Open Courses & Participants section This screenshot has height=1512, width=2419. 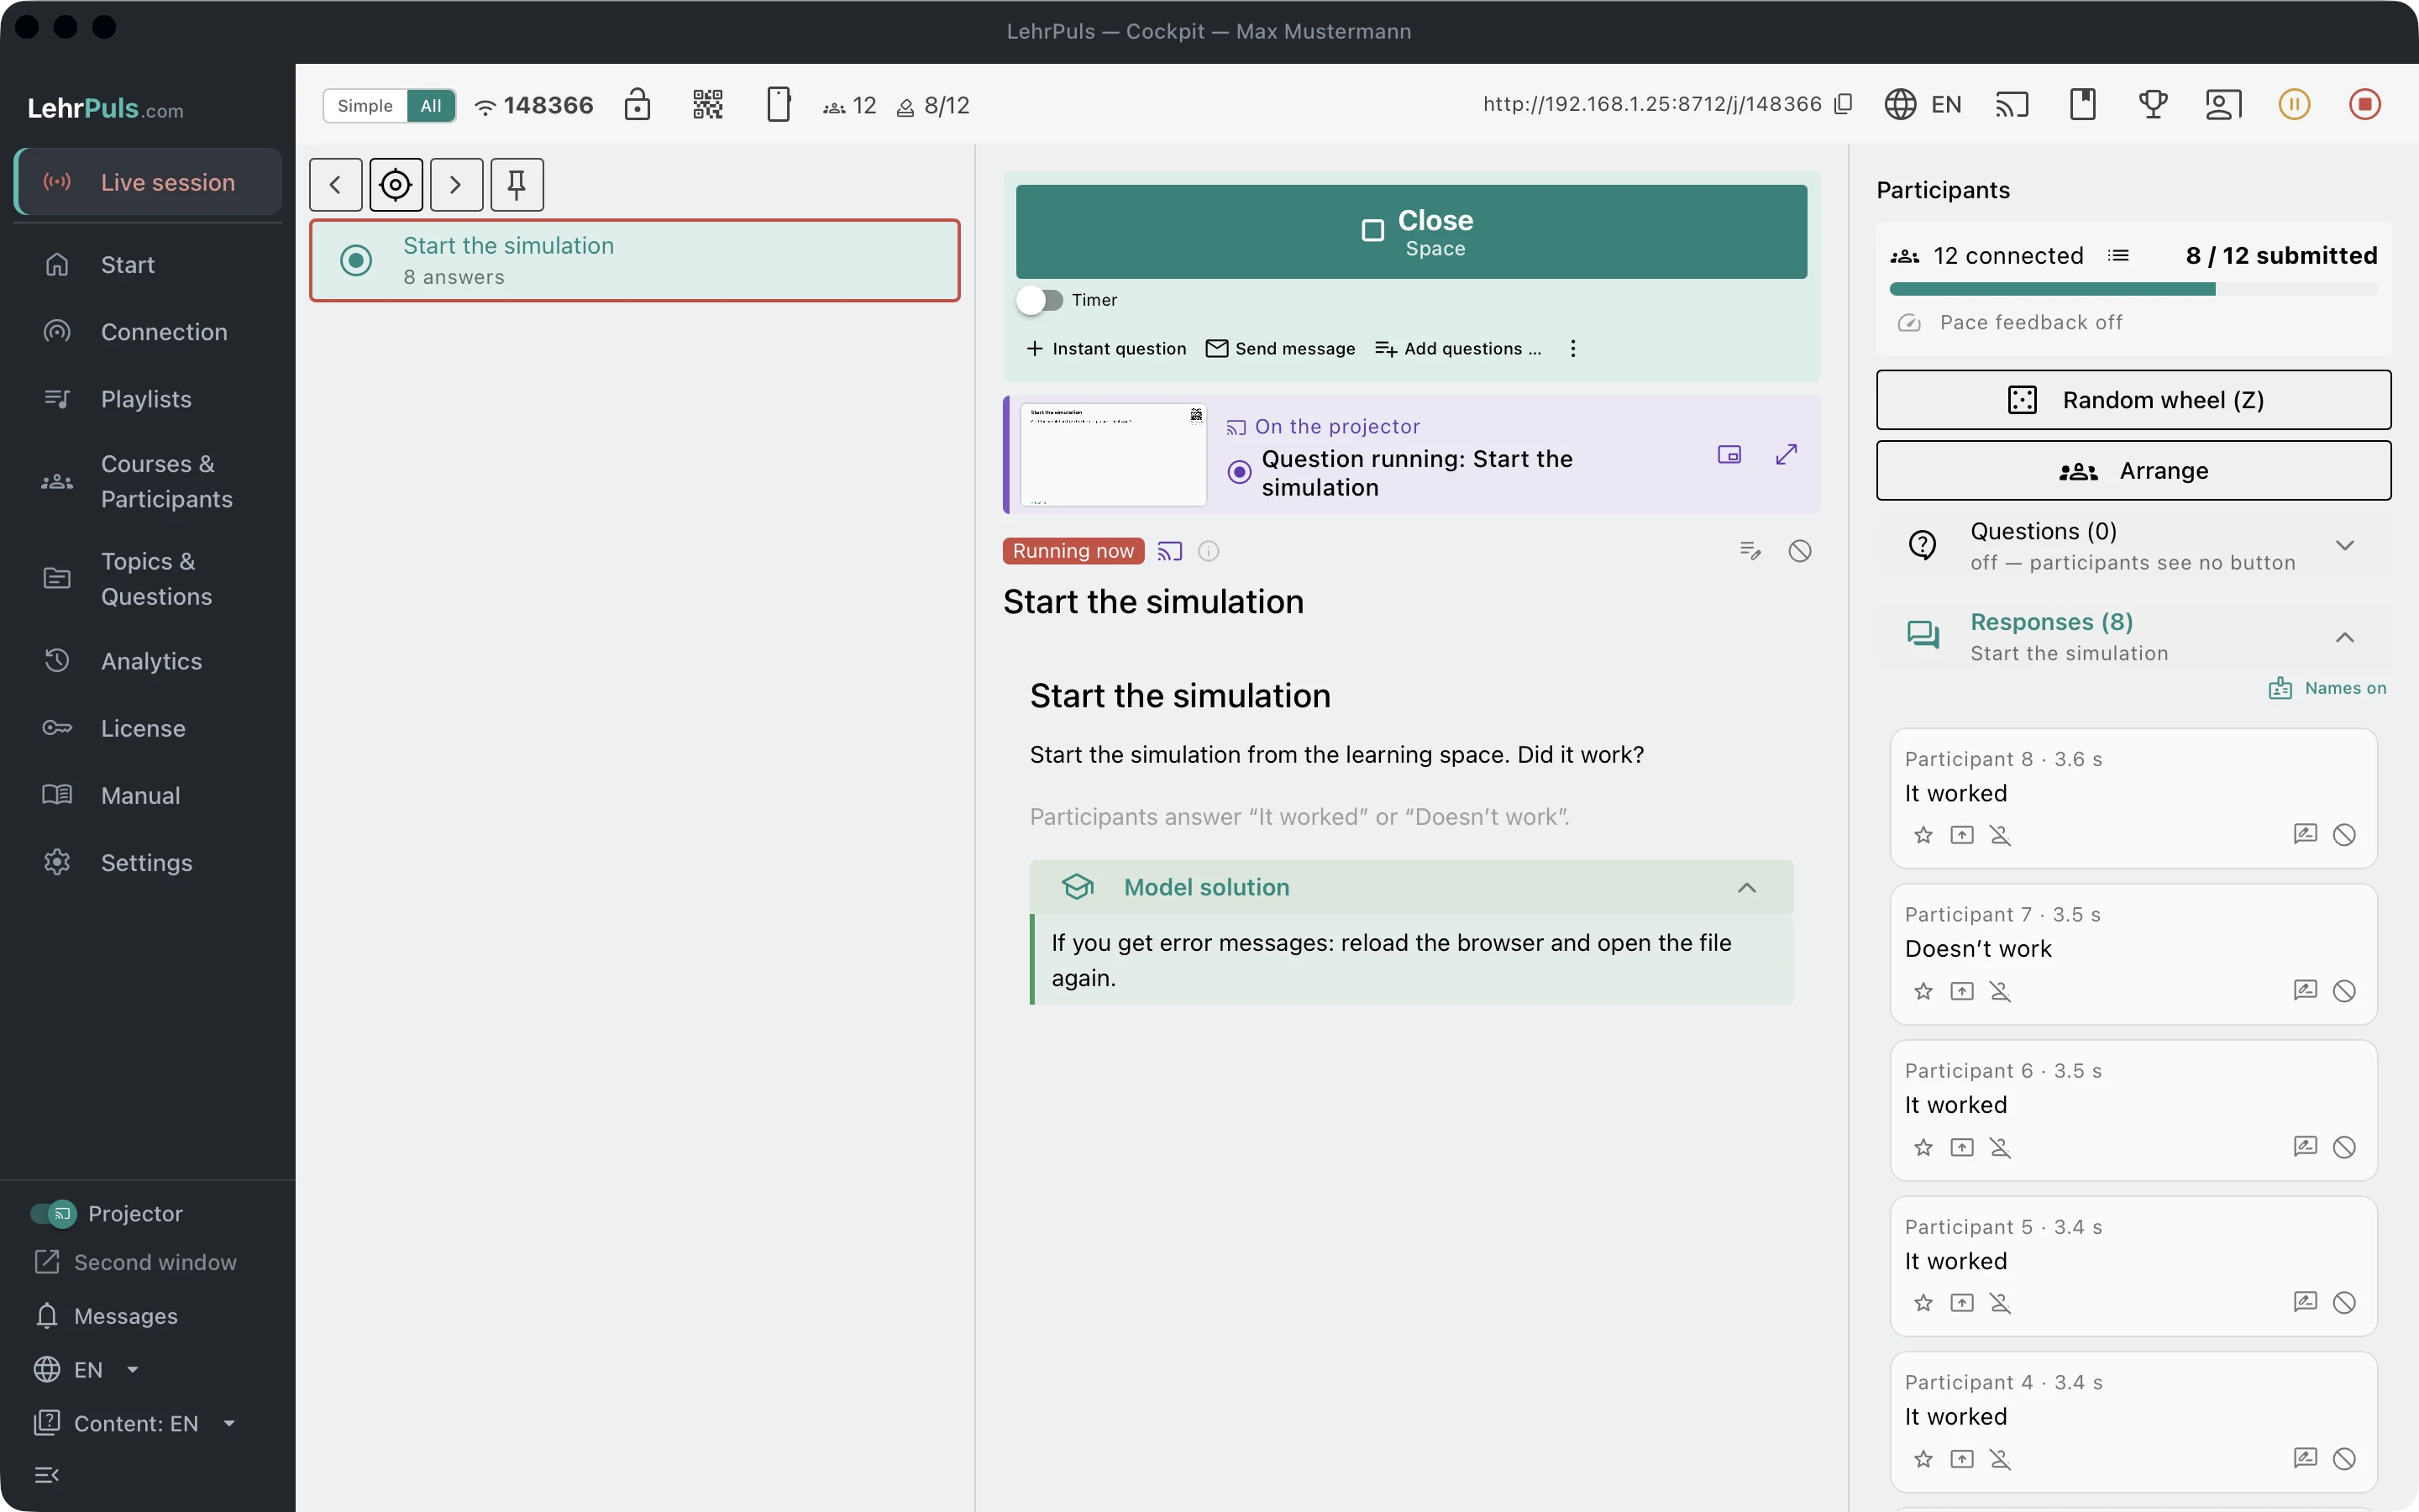(148, 481)
